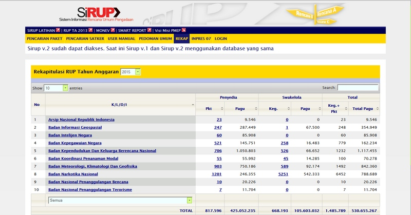Click the Penyedia column group header

point(228,97)
